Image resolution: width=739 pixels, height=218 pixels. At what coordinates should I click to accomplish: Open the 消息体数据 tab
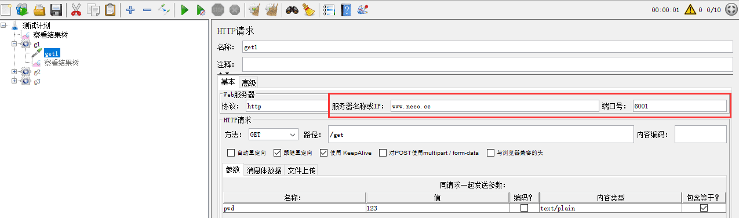click(264, 170)
